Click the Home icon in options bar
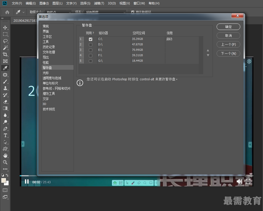 click(7, 12)
